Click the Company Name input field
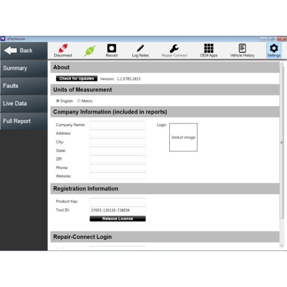The height and width of the screenshot is (287, 287). pyautogui.click(x=118, y=125)
